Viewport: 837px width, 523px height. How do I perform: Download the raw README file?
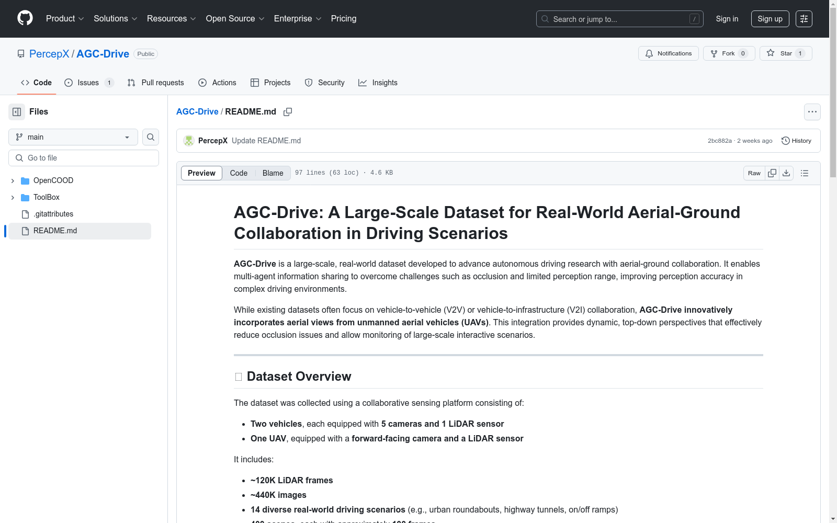click(786, 173)
